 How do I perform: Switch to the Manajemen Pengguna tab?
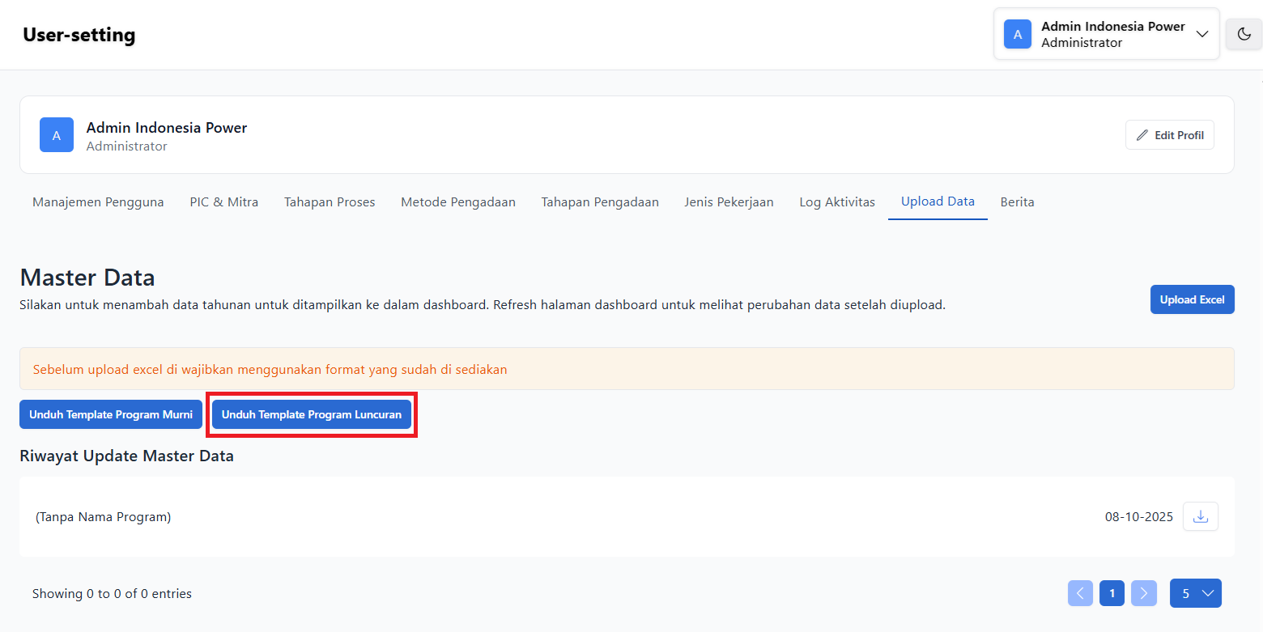coord(98,202)
